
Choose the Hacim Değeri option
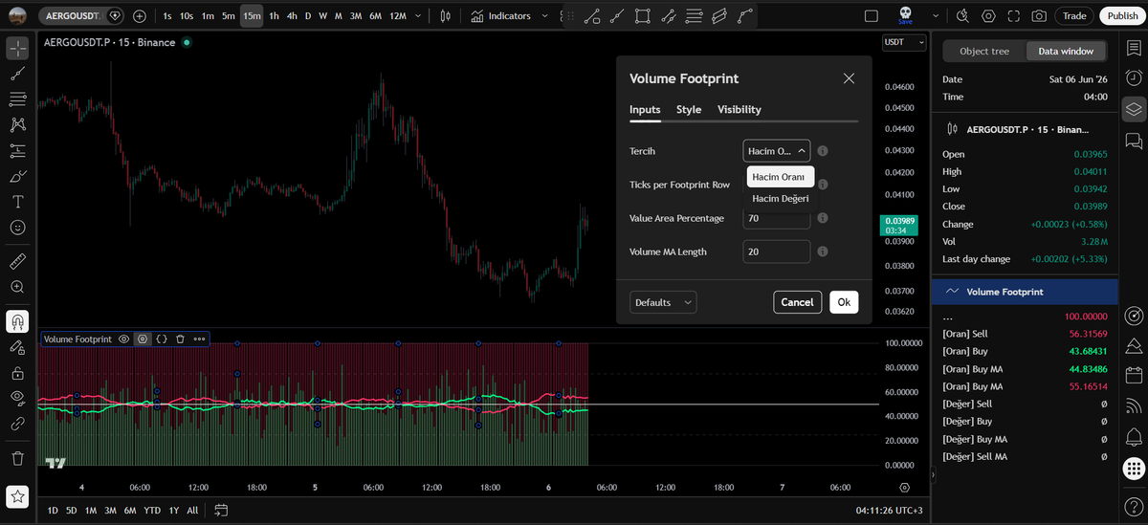pos(781,198)
